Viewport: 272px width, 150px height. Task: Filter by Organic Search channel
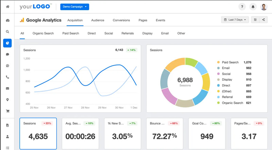[x=43, y=33]
